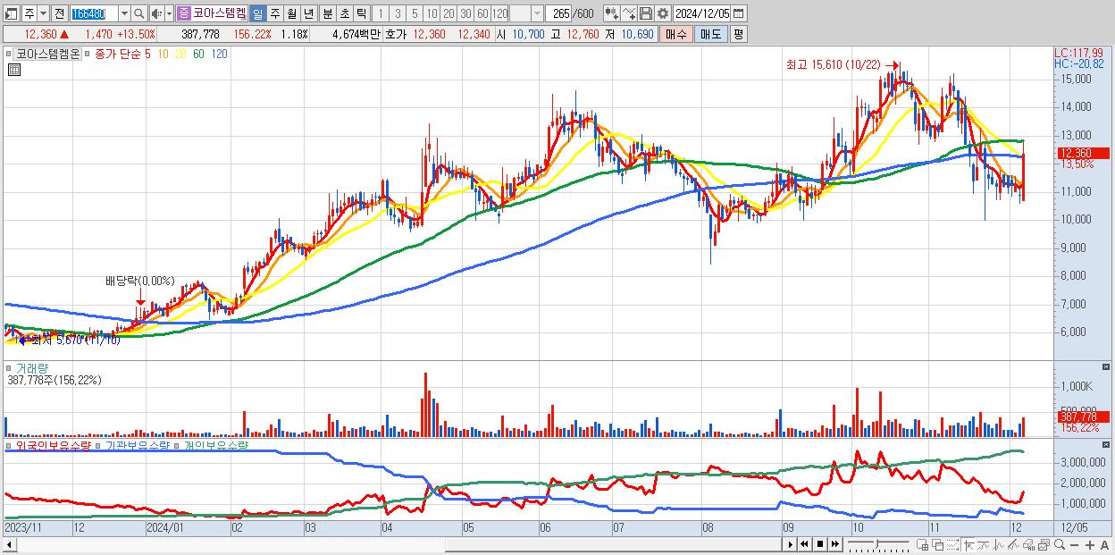1115x555 pixels.
Task: Click the dotted line chart icon at bottom
Action: [952, 544]
